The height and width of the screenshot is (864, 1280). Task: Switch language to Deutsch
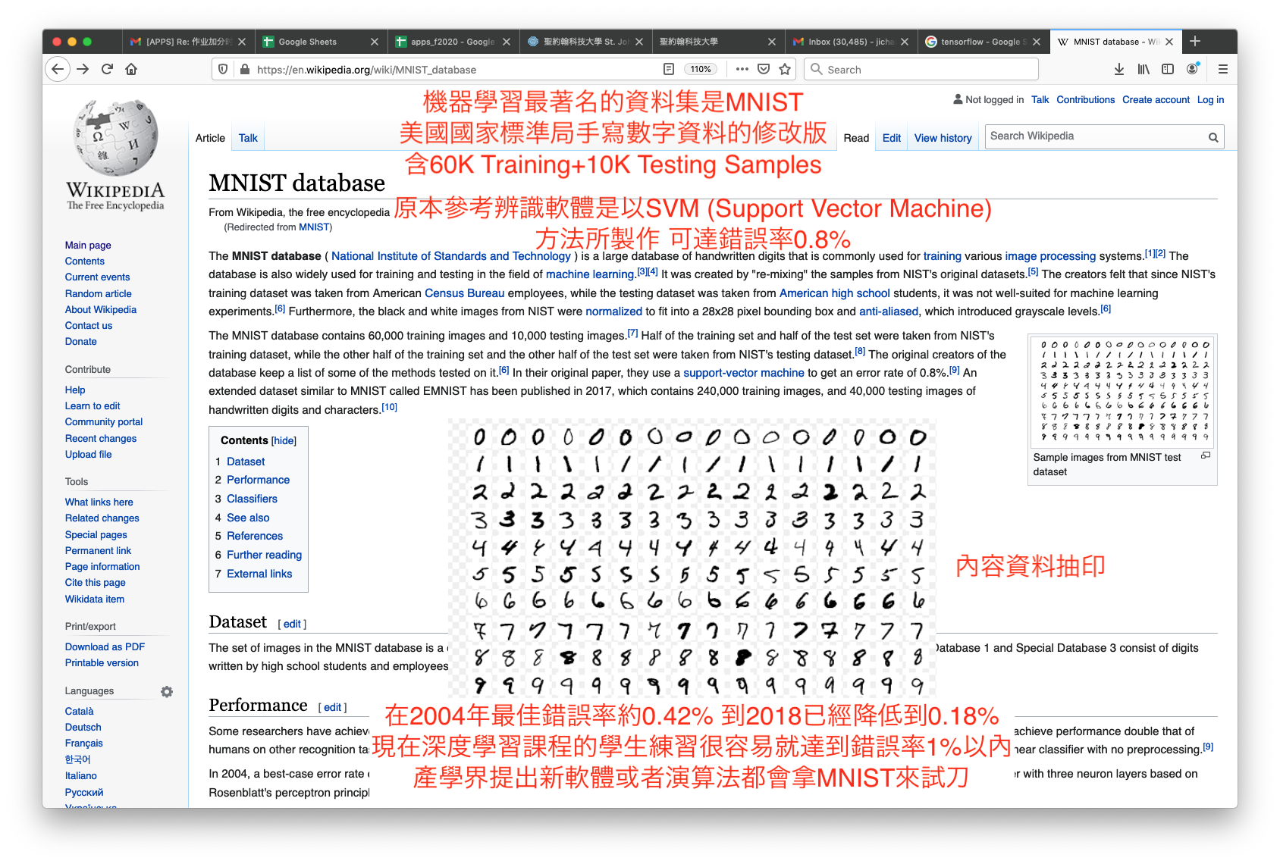coord(83,727)
